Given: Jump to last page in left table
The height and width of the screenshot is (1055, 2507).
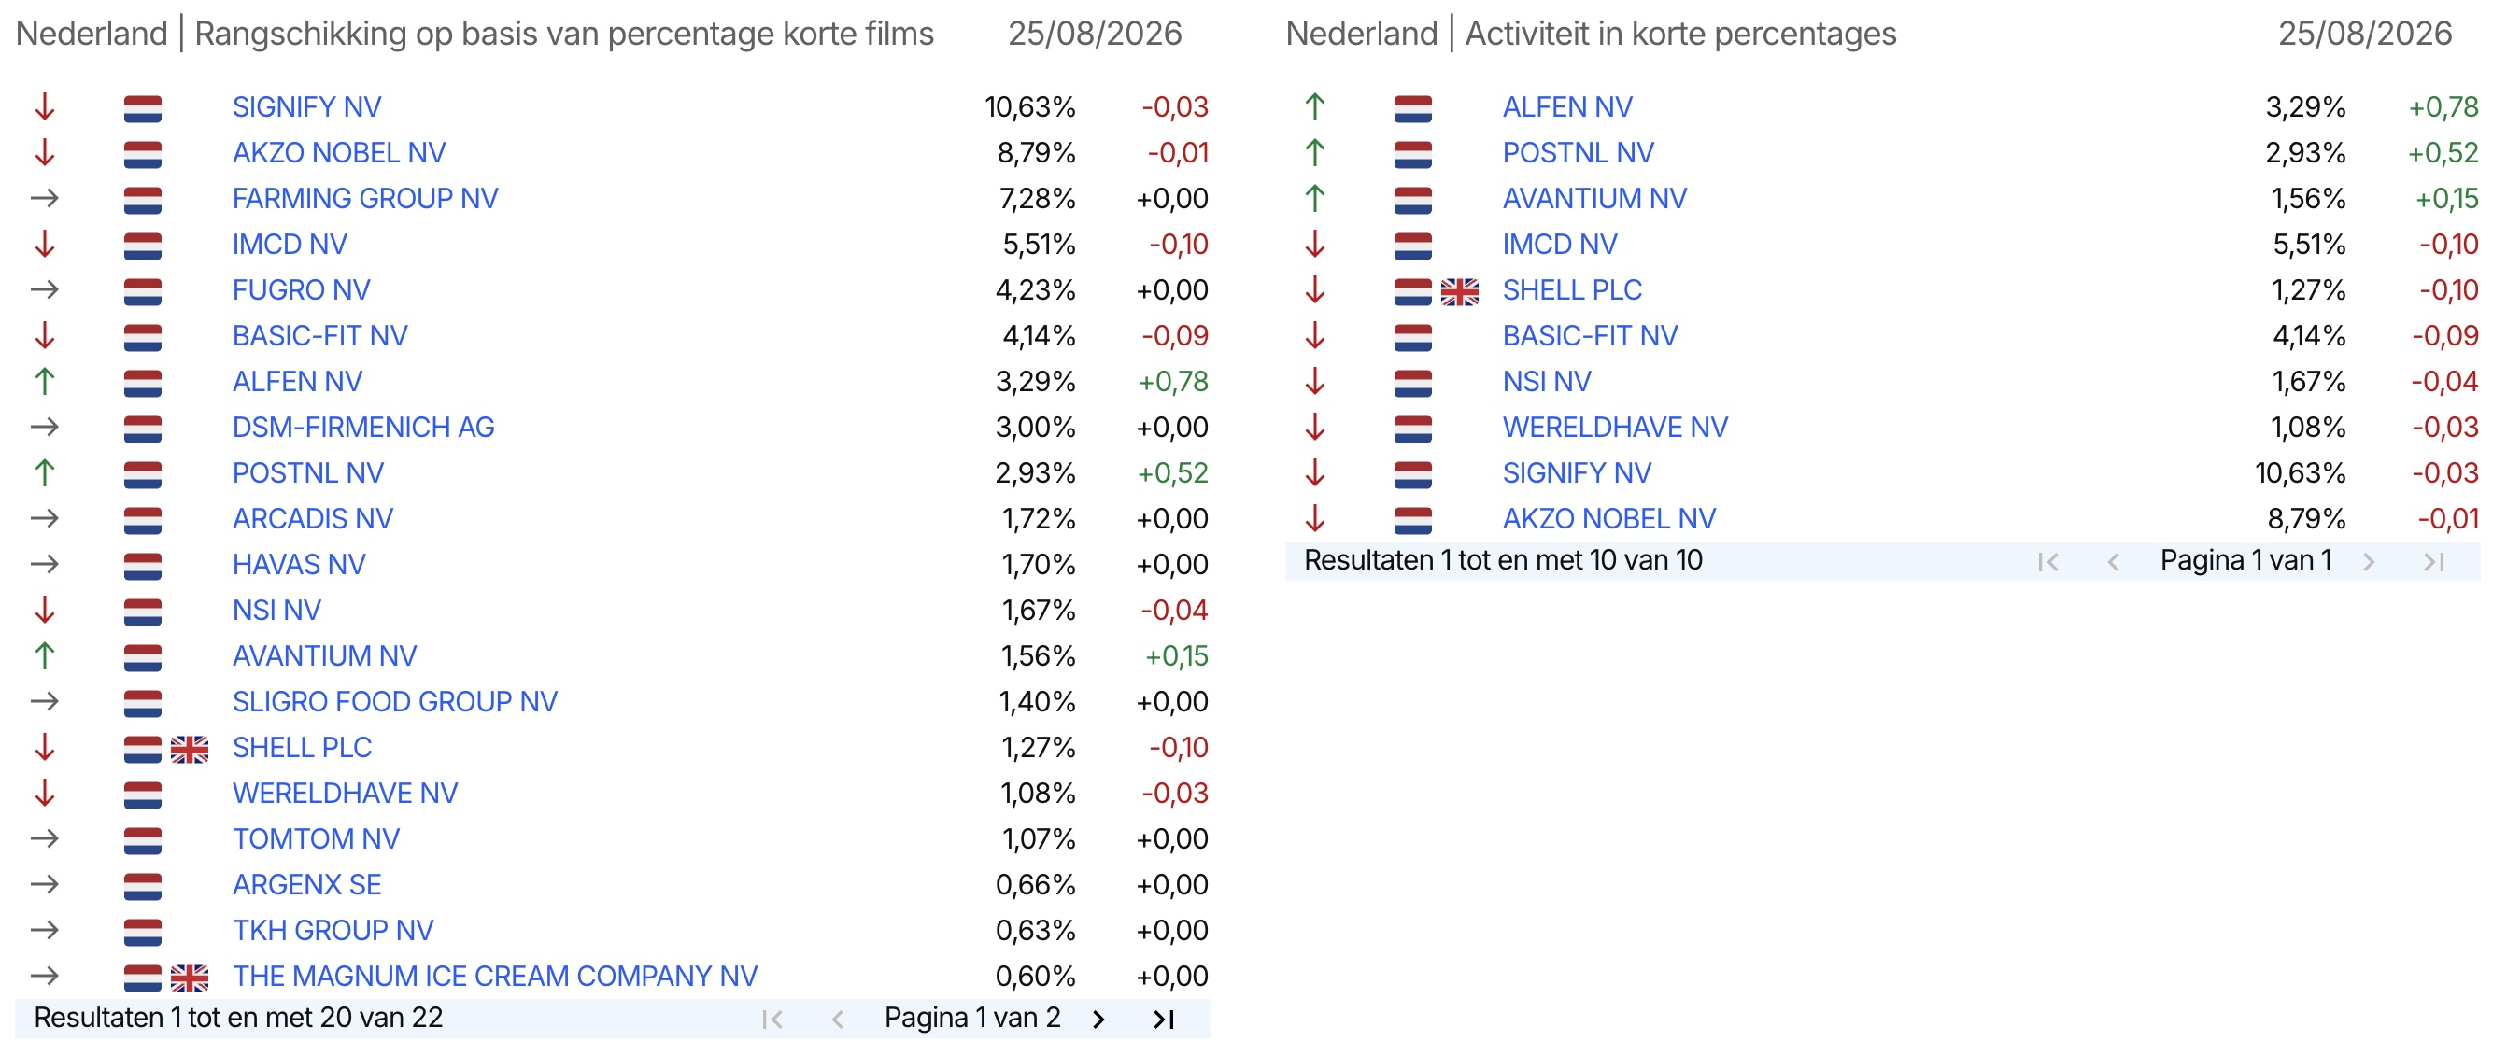Looking at the screenshot, I should (x=1164, y=1019).
